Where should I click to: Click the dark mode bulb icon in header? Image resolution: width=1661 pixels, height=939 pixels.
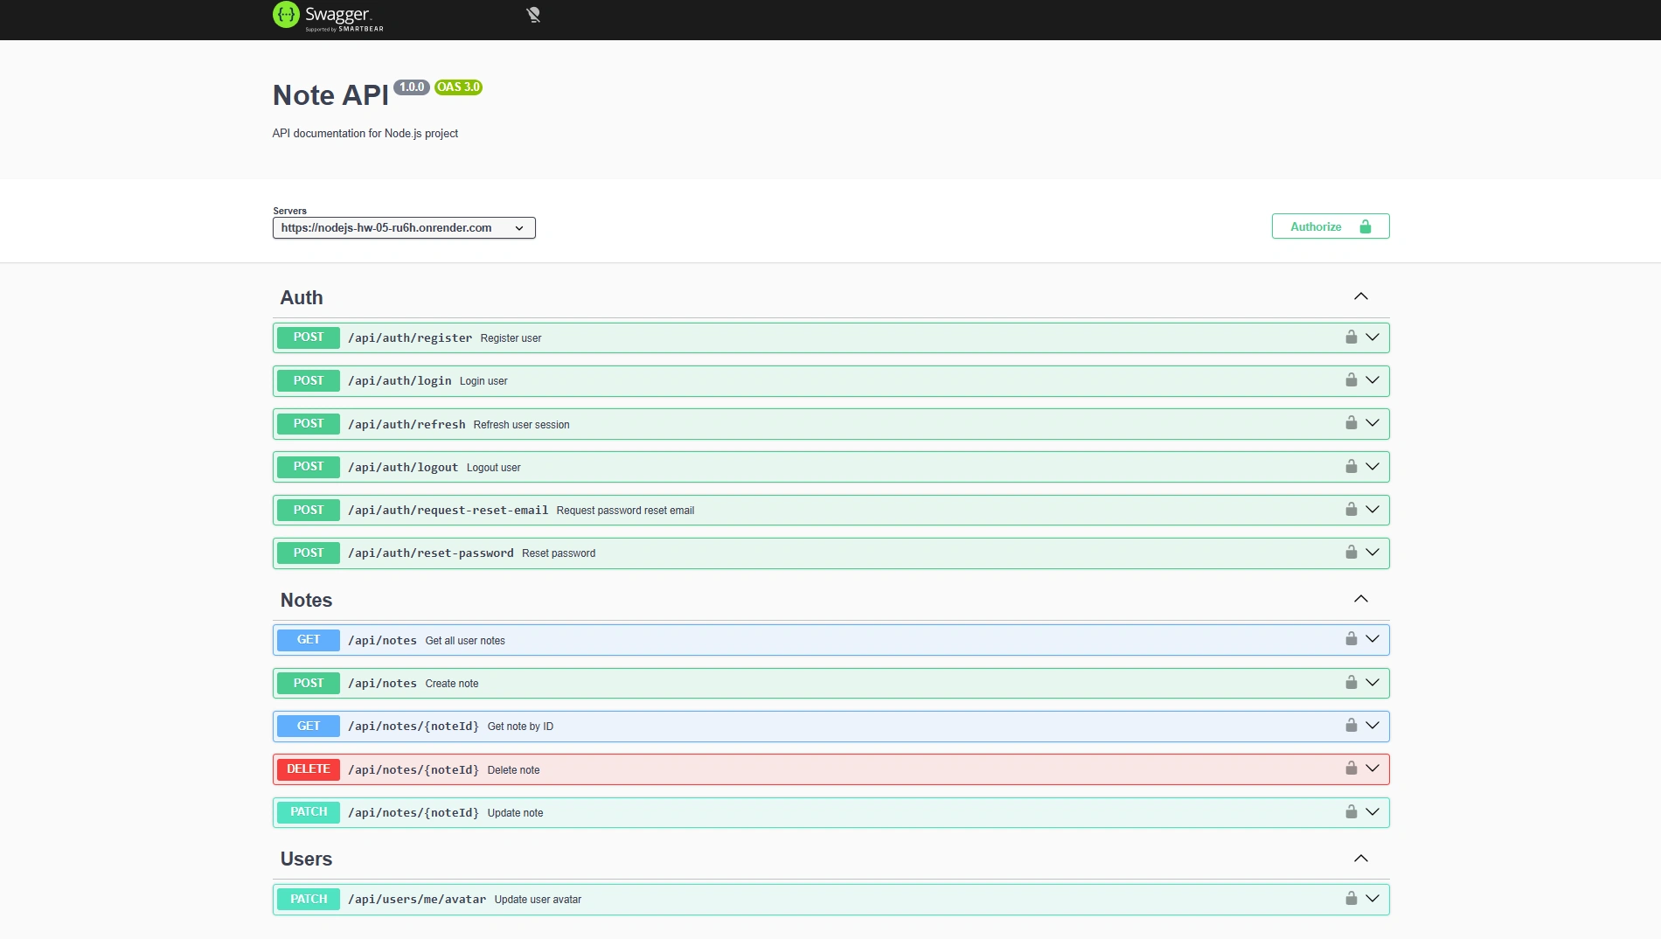[533, 15]
